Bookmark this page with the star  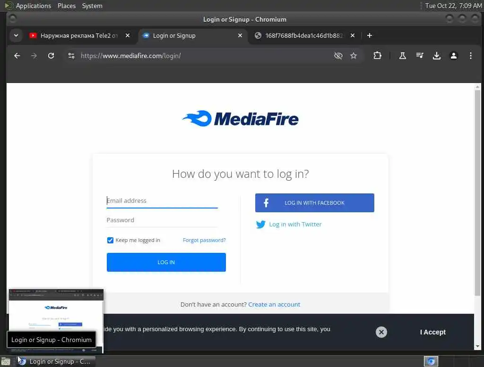tap(354, 56)
